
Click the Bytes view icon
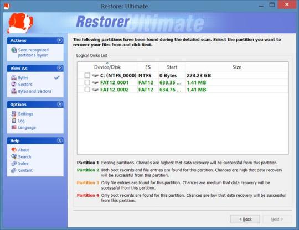coord(14,77)
